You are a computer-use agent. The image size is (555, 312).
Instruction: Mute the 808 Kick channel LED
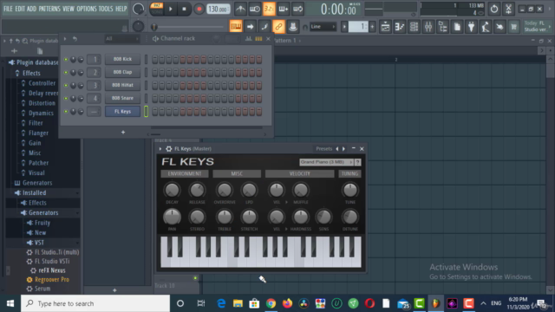(x=66, y=60)
